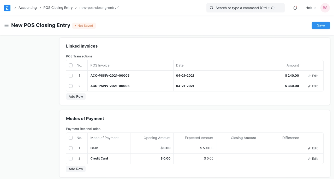
Task: Add Row to Payment Reconciliation table
Action: click(76, 169)
